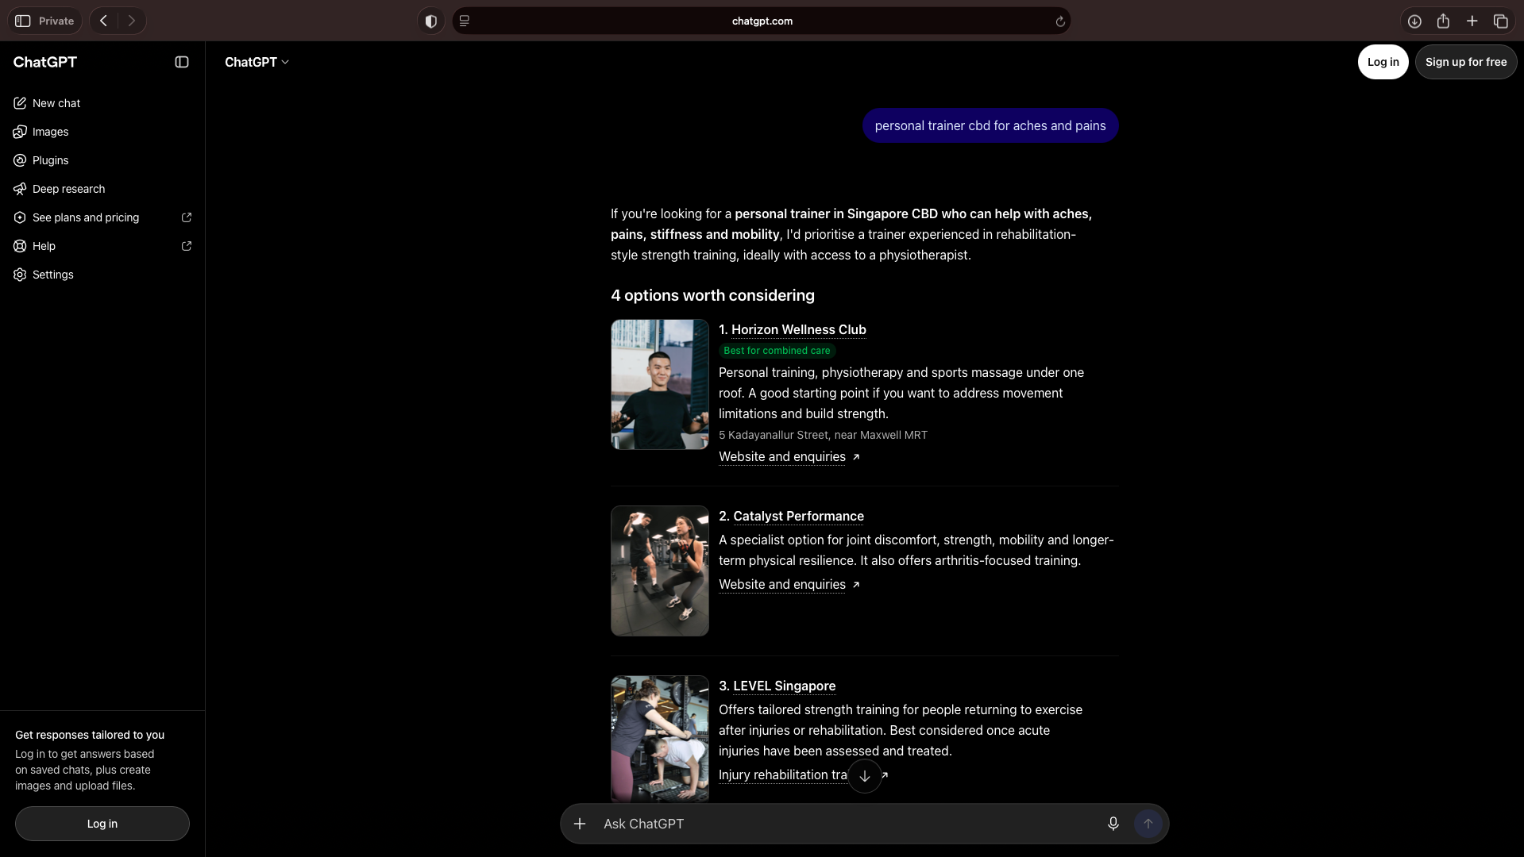Image resolution: width=1524 pixels, height=857 pixels.
Task: Open the LEVEL Singapore thumbnail photo
Action: (659, 739)
